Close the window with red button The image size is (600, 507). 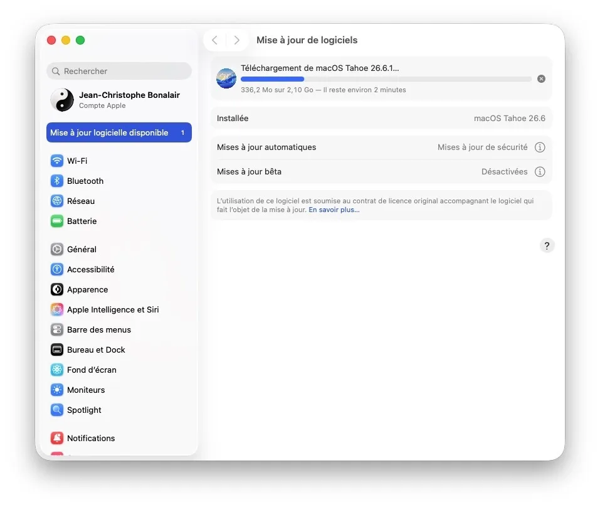coord(51,40)
